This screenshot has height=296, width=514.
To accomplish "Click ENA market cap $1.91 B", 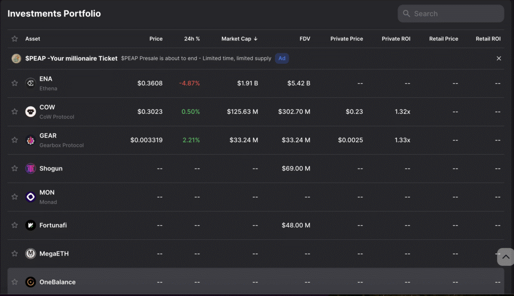I will coord(247,83).
